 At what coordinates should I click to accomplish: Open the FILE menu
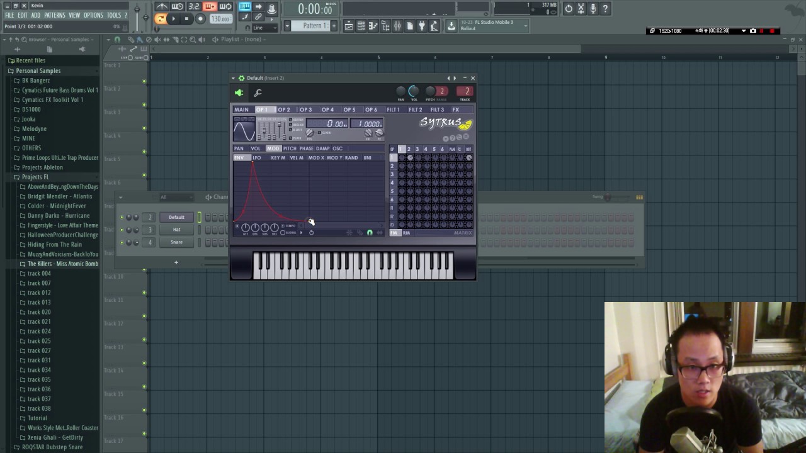(x=9, y=15)
